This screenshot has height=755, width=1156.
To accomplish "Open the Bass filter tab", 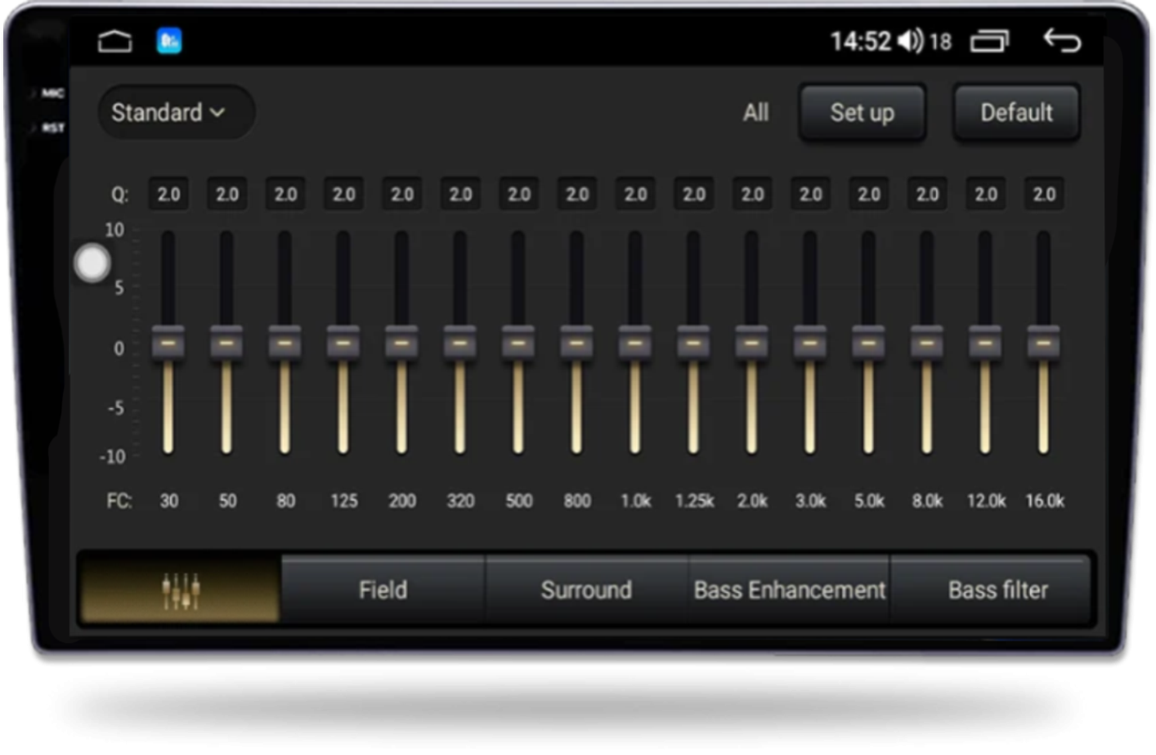I will (997, 590).
